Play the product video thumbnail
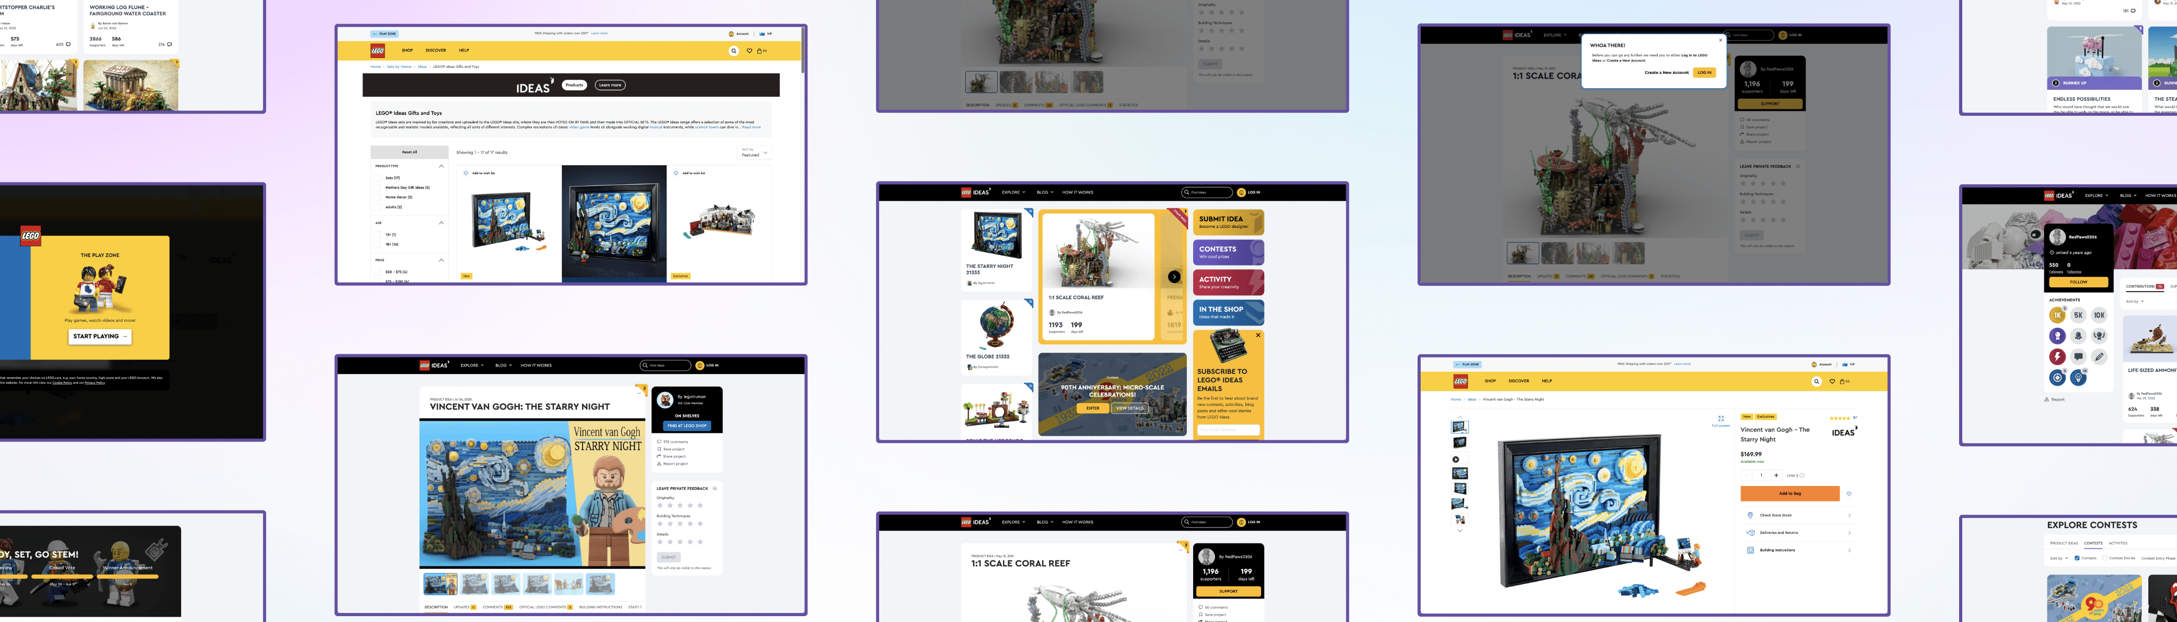2177x622 pixels. point(1455,460)
